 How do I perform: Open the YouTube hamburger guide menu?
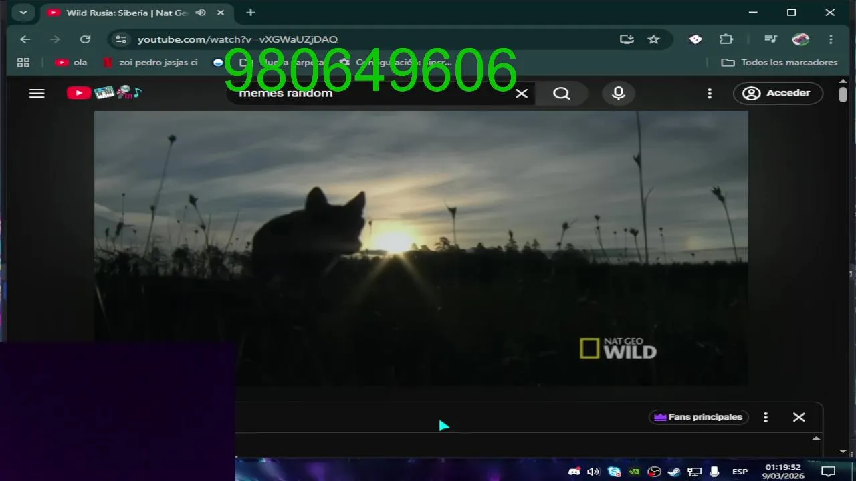37,94
